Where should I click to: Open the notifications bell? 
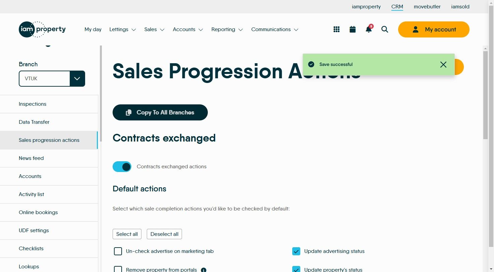[369, 29]
